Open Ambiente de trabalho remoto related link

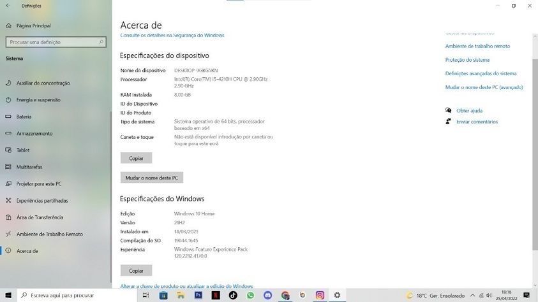[477, 46]
